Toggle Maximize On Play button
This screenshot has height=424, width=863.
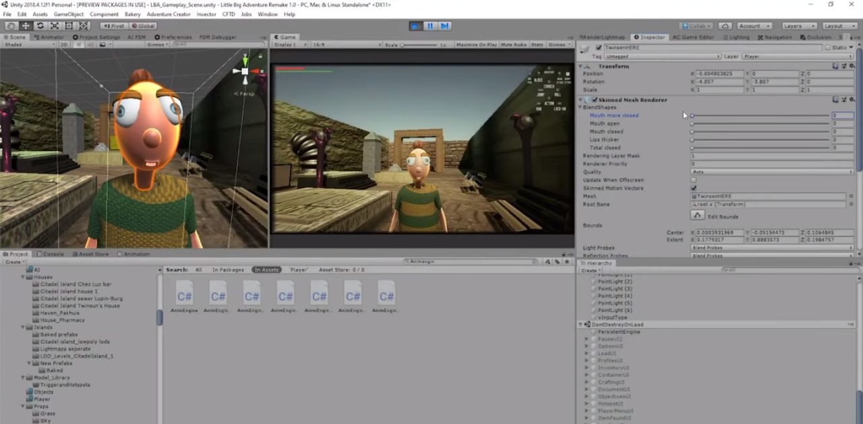[477, 44]
